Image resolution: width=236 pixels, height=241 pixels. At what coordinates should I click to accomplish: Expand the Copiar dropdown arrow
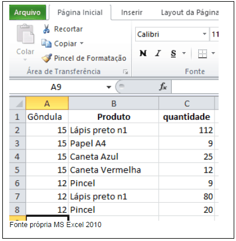(82, 43)
